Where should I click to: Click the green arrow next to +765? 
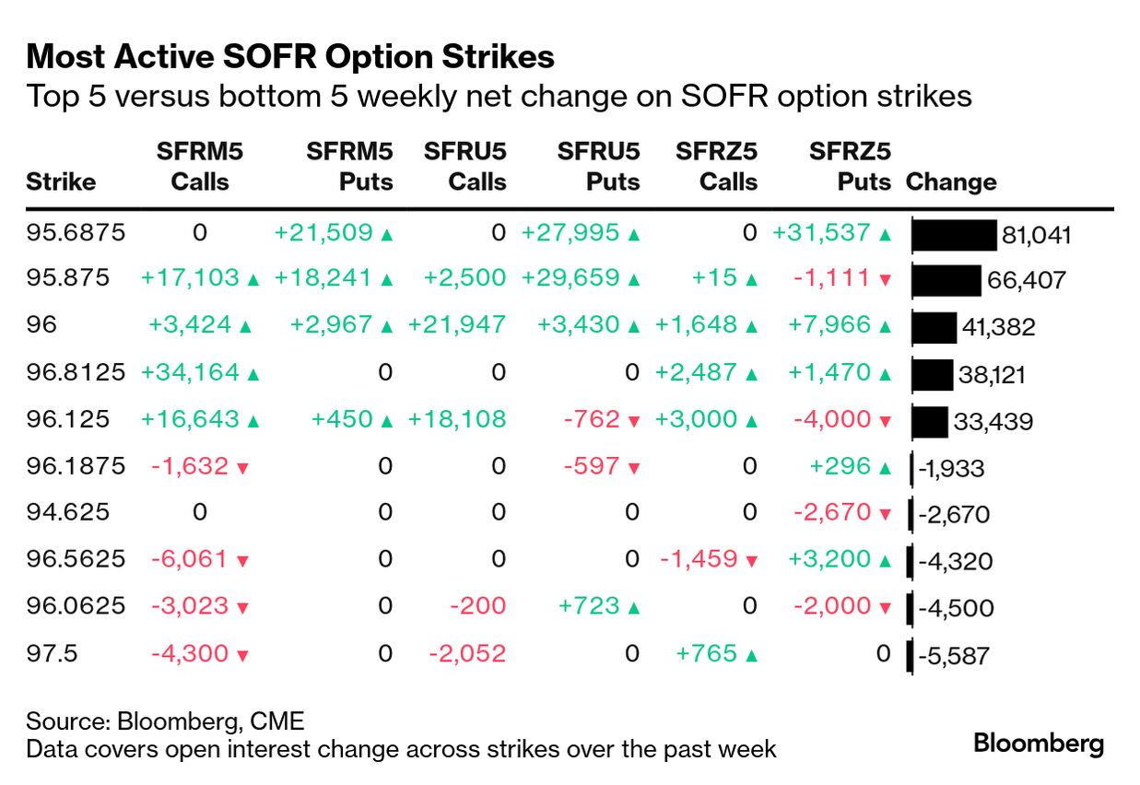click(751, 656)
